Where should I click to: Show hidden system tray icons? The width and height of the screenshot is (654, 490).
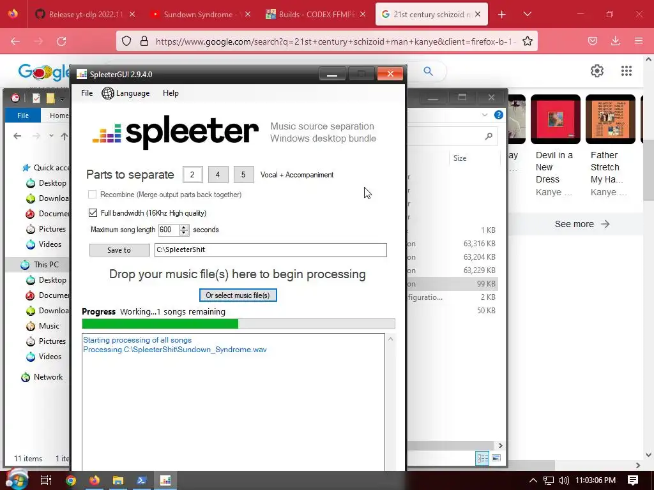pos(533,480)
